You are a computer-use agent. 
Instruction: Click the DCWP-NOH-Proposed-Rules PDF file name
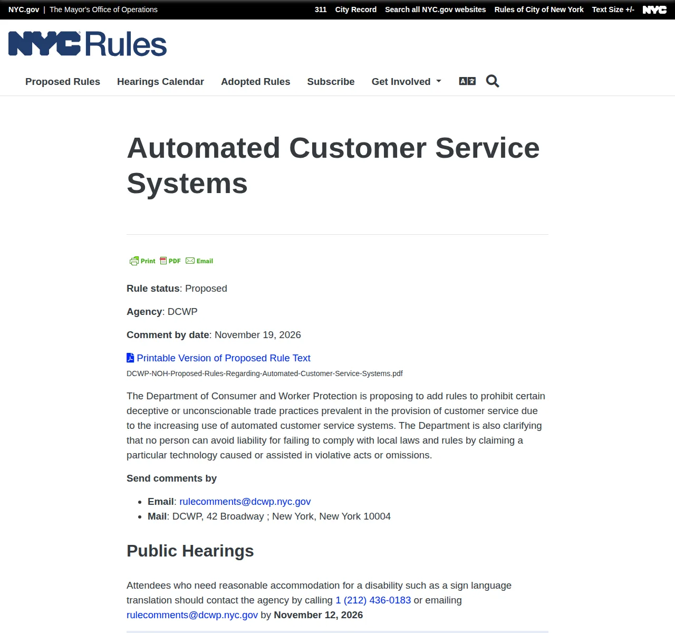tap(265, 373)
